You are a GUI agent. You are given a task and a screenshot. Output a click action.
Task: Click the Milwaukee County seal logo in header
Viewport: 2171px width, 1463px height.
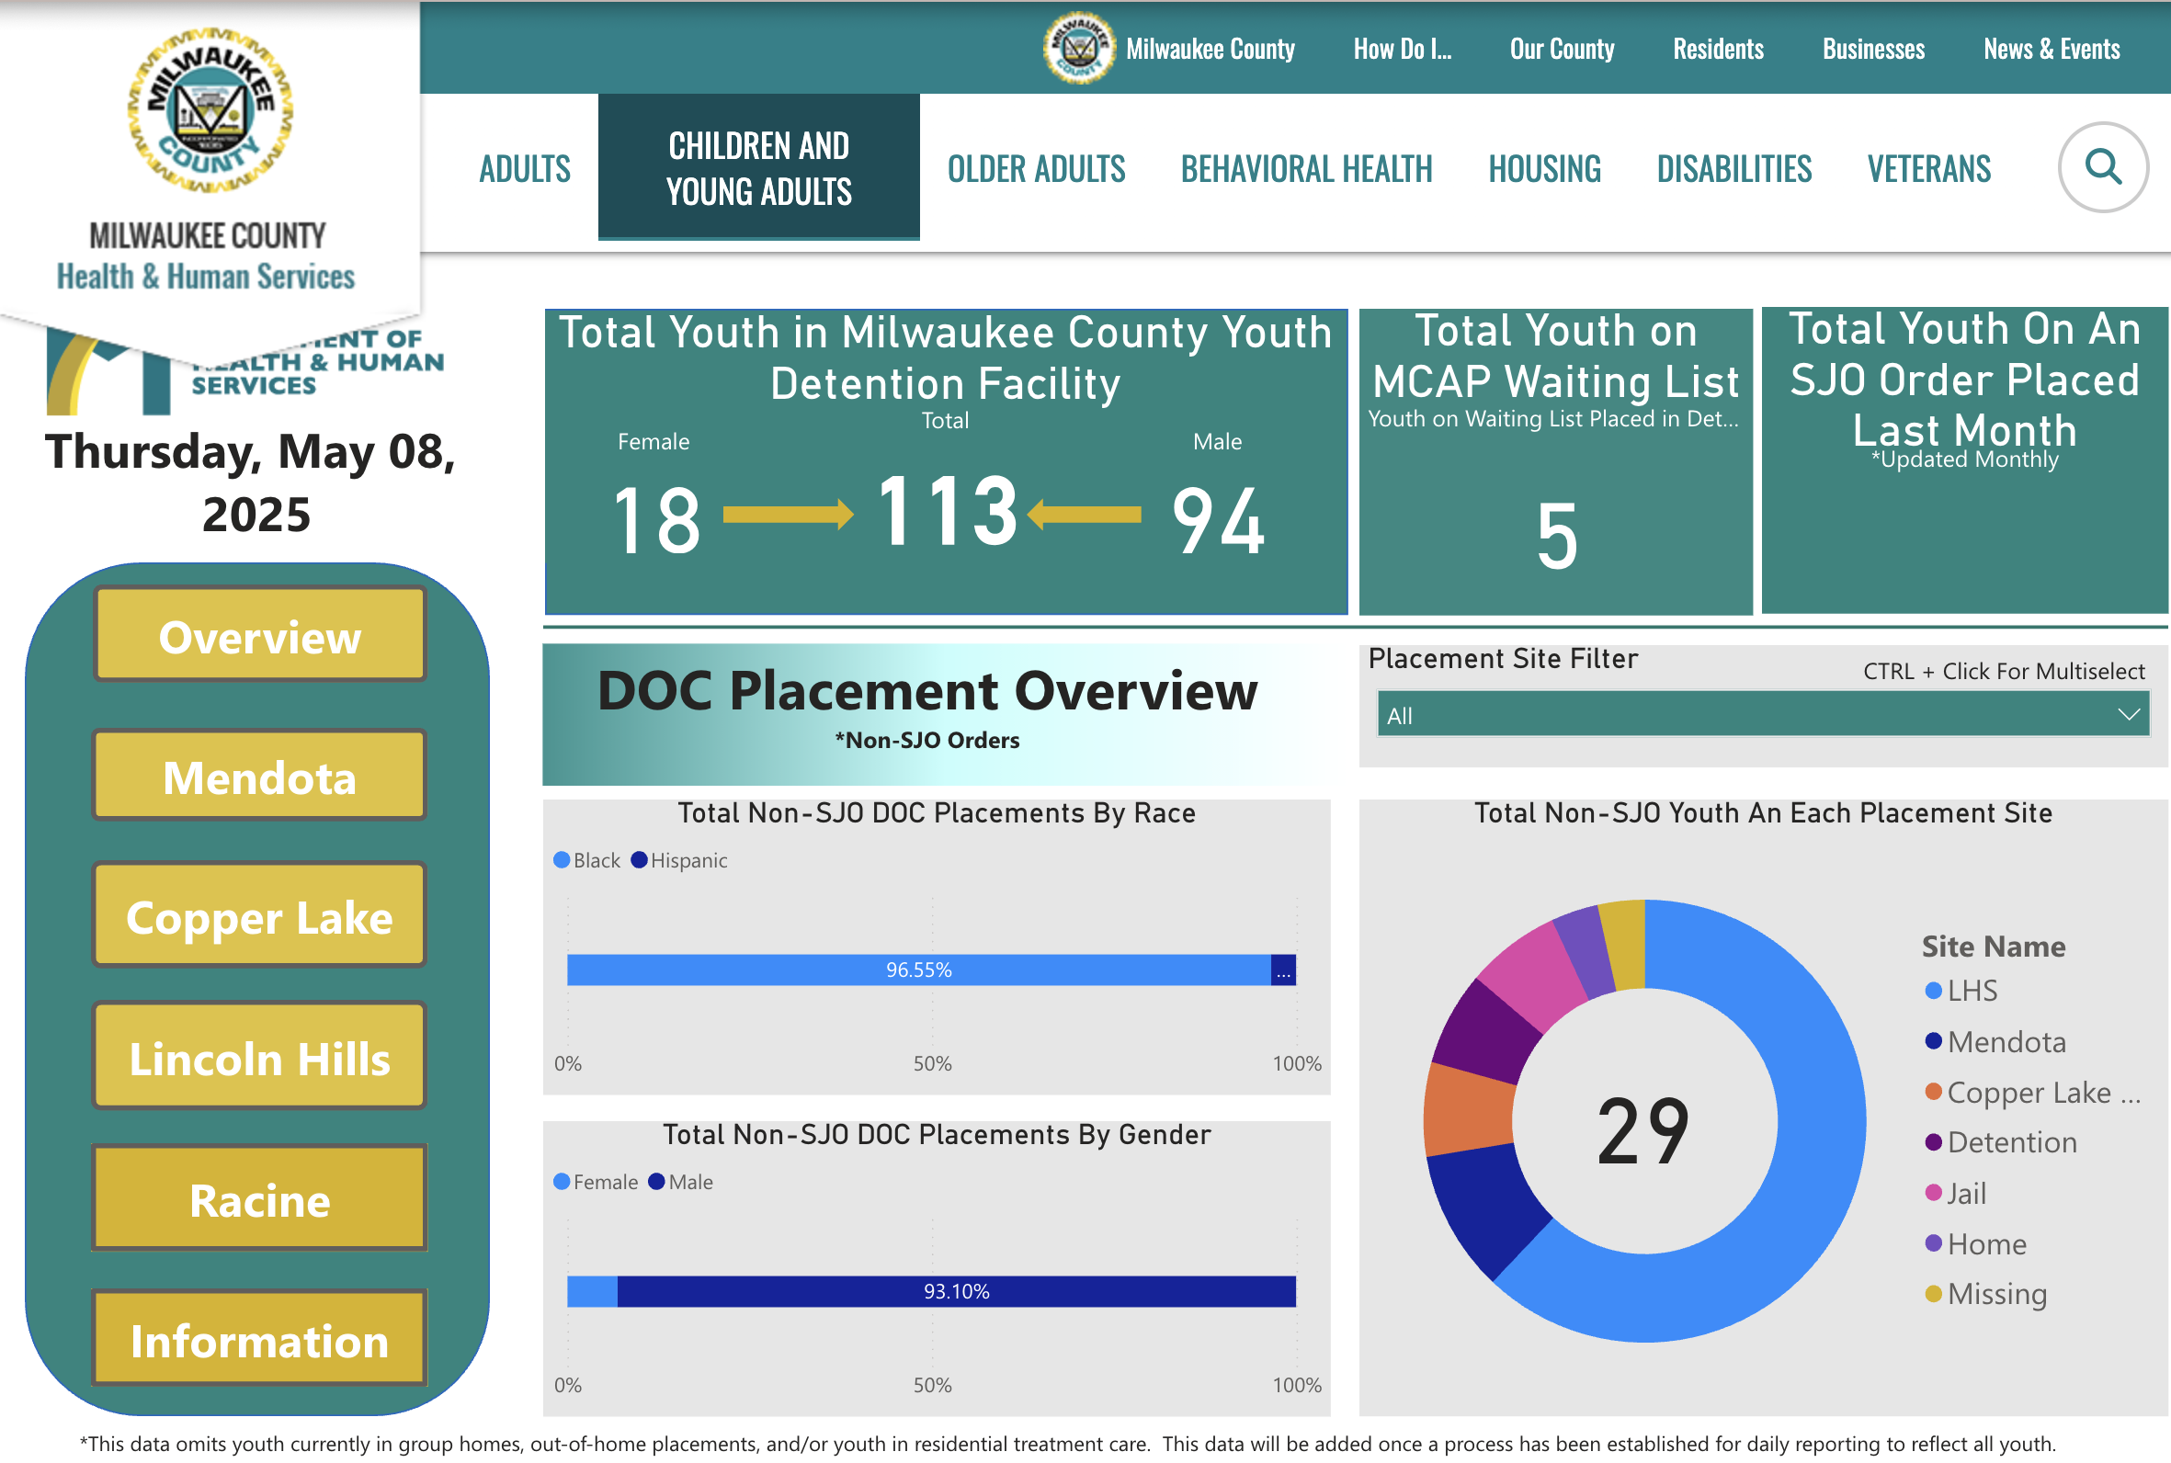(x=1078, y=49)
